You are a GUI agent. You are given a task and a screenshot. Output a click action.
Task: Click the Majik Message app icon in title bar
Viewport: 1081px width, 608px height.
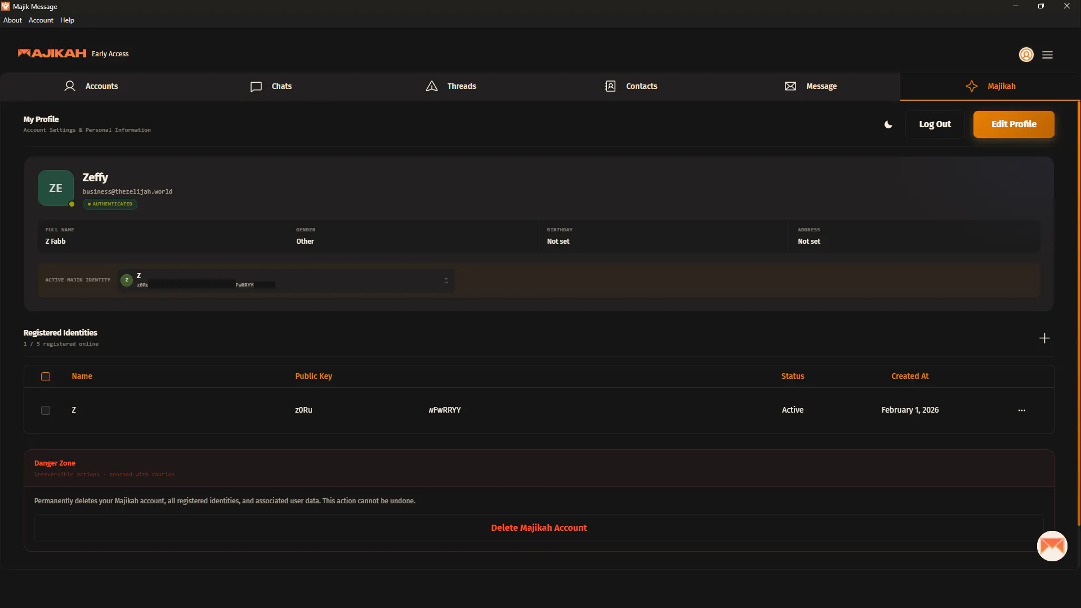point(6,6)
